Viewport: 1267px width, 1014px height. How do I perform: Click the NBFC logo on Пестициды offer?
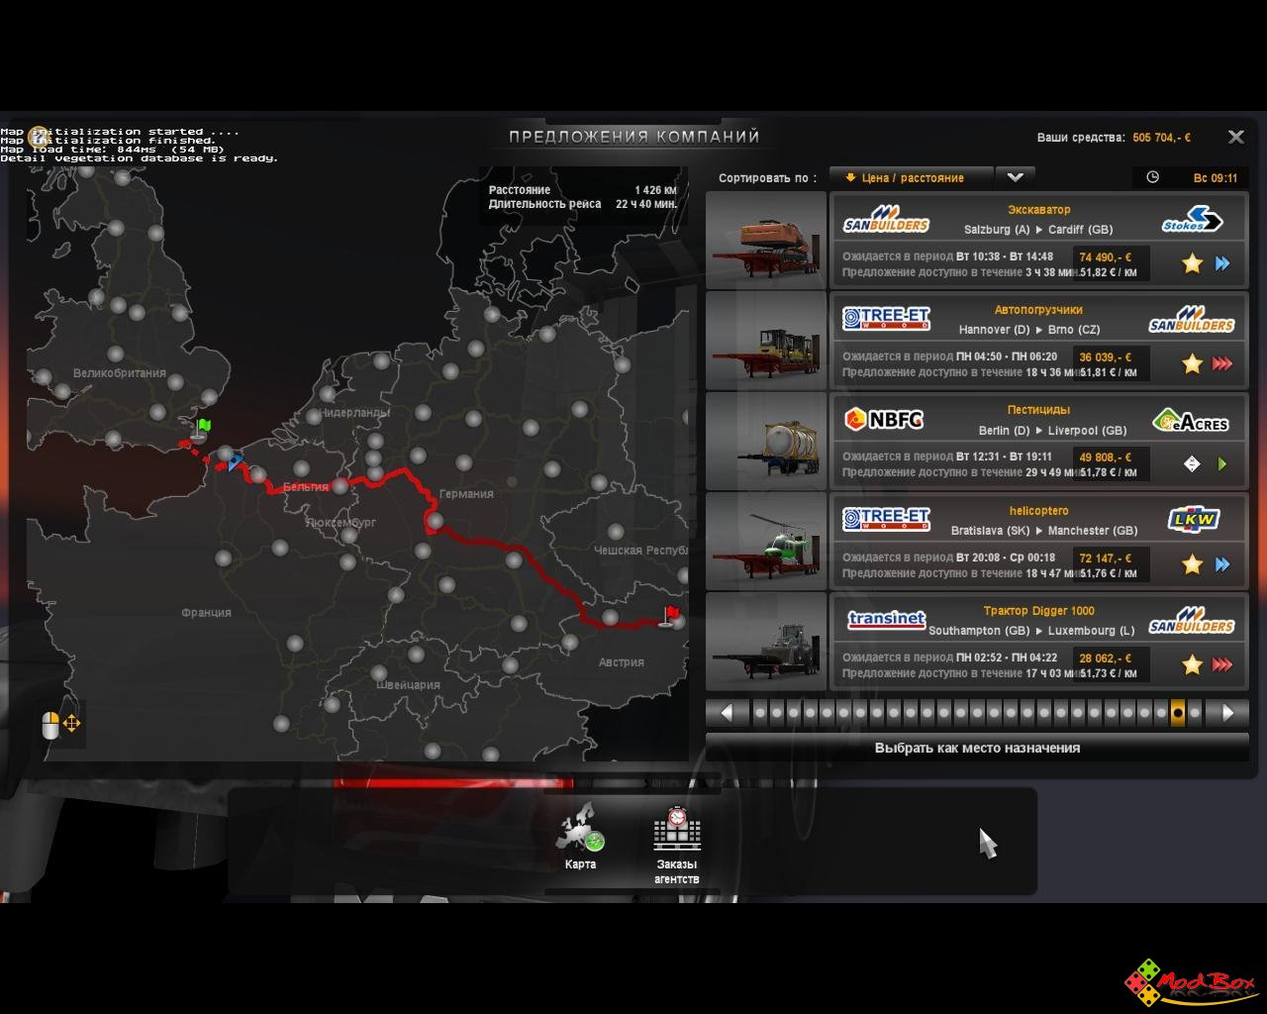click(x=883, y=419)
